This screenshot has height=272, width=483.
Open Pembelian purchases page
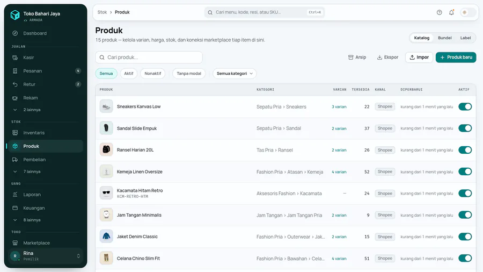click(x=46, y=160)
